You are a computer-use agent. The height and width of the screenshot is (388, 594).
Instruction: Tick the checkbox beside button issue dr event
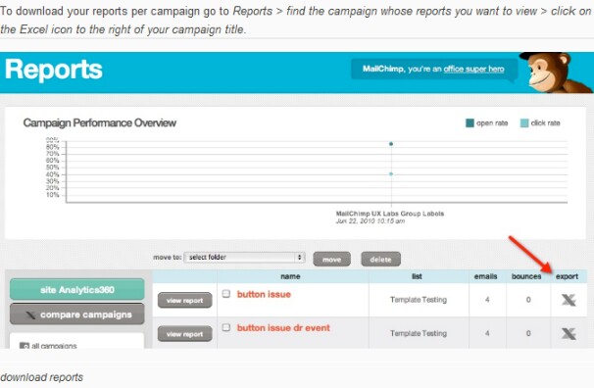tap(226, 327)
